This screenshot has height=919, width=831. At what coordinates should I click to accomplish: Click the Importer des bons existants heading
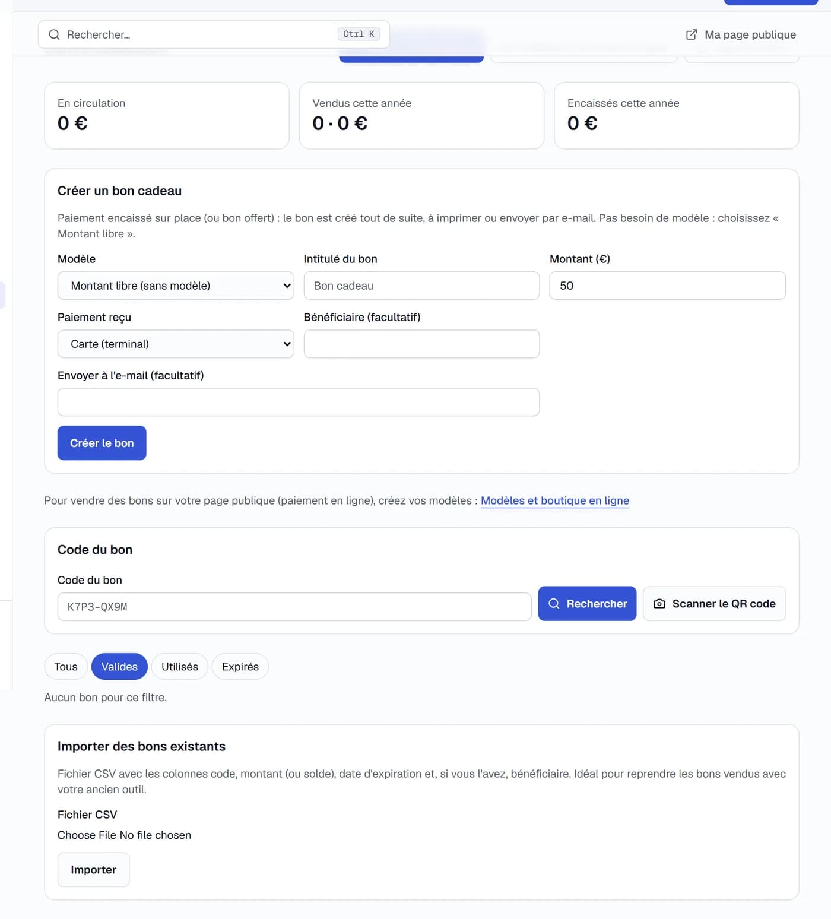click(141, 746)
